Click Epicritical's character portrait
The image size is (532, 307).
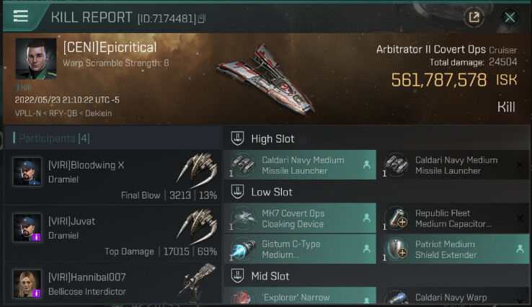pos(36,58)
